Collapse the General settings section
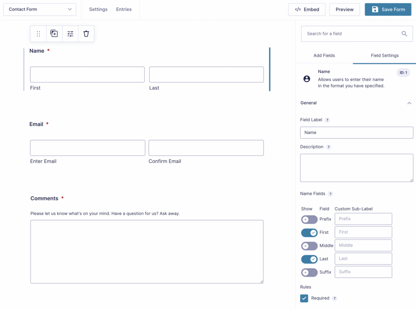 409,103
